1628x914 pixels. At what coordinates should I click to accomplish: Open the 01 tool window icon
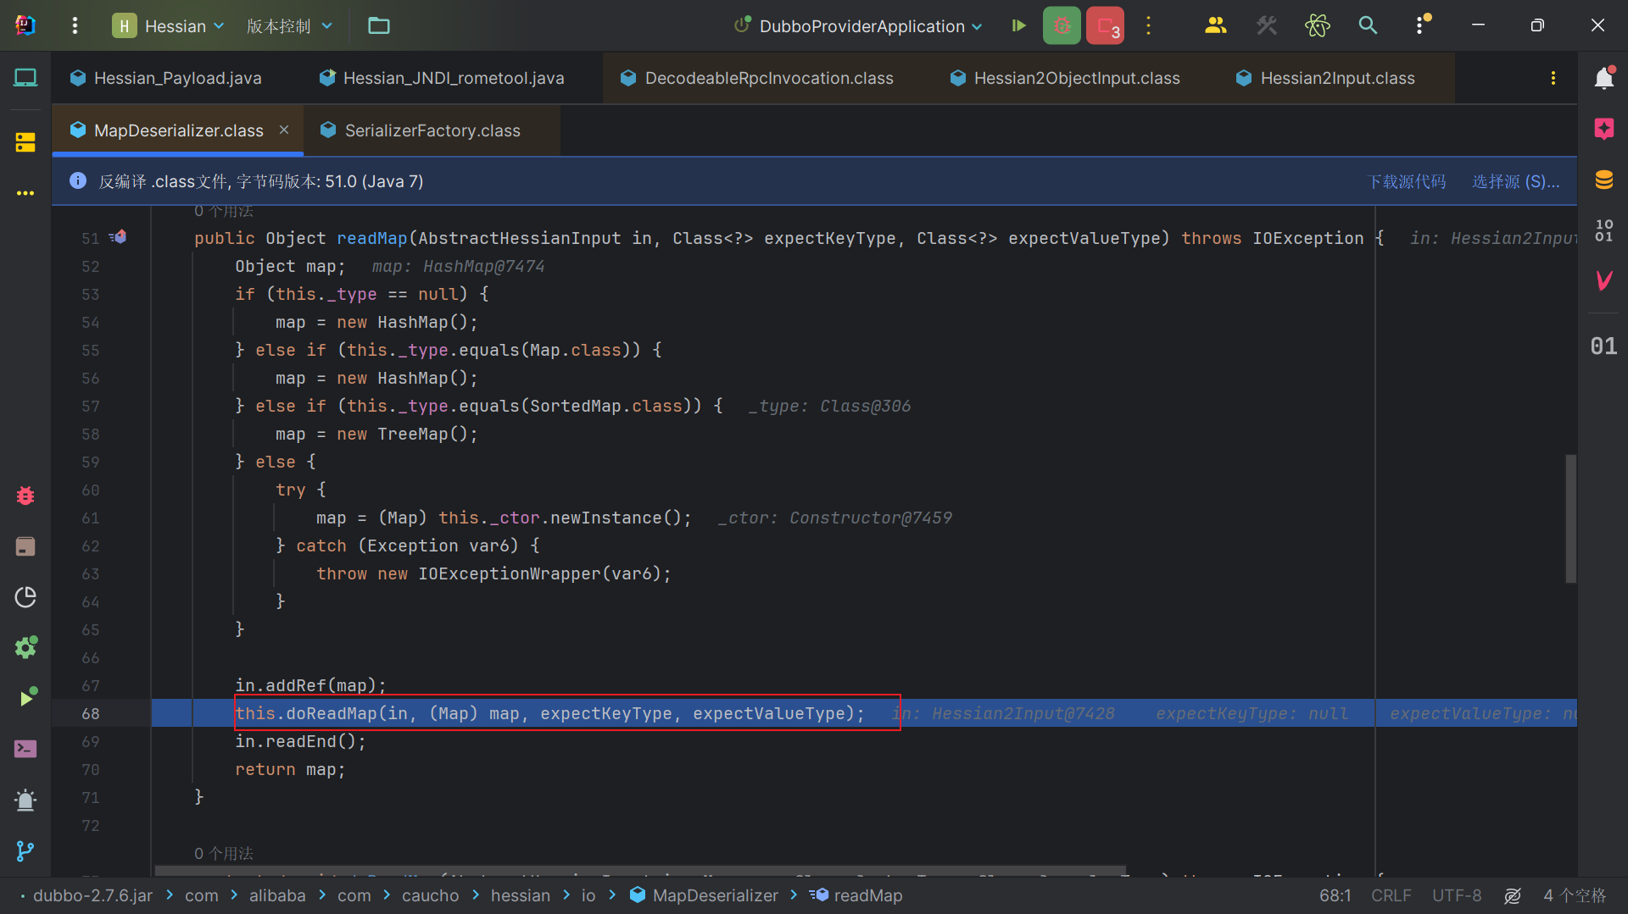pyautogui.click(x=1603, y=346)
